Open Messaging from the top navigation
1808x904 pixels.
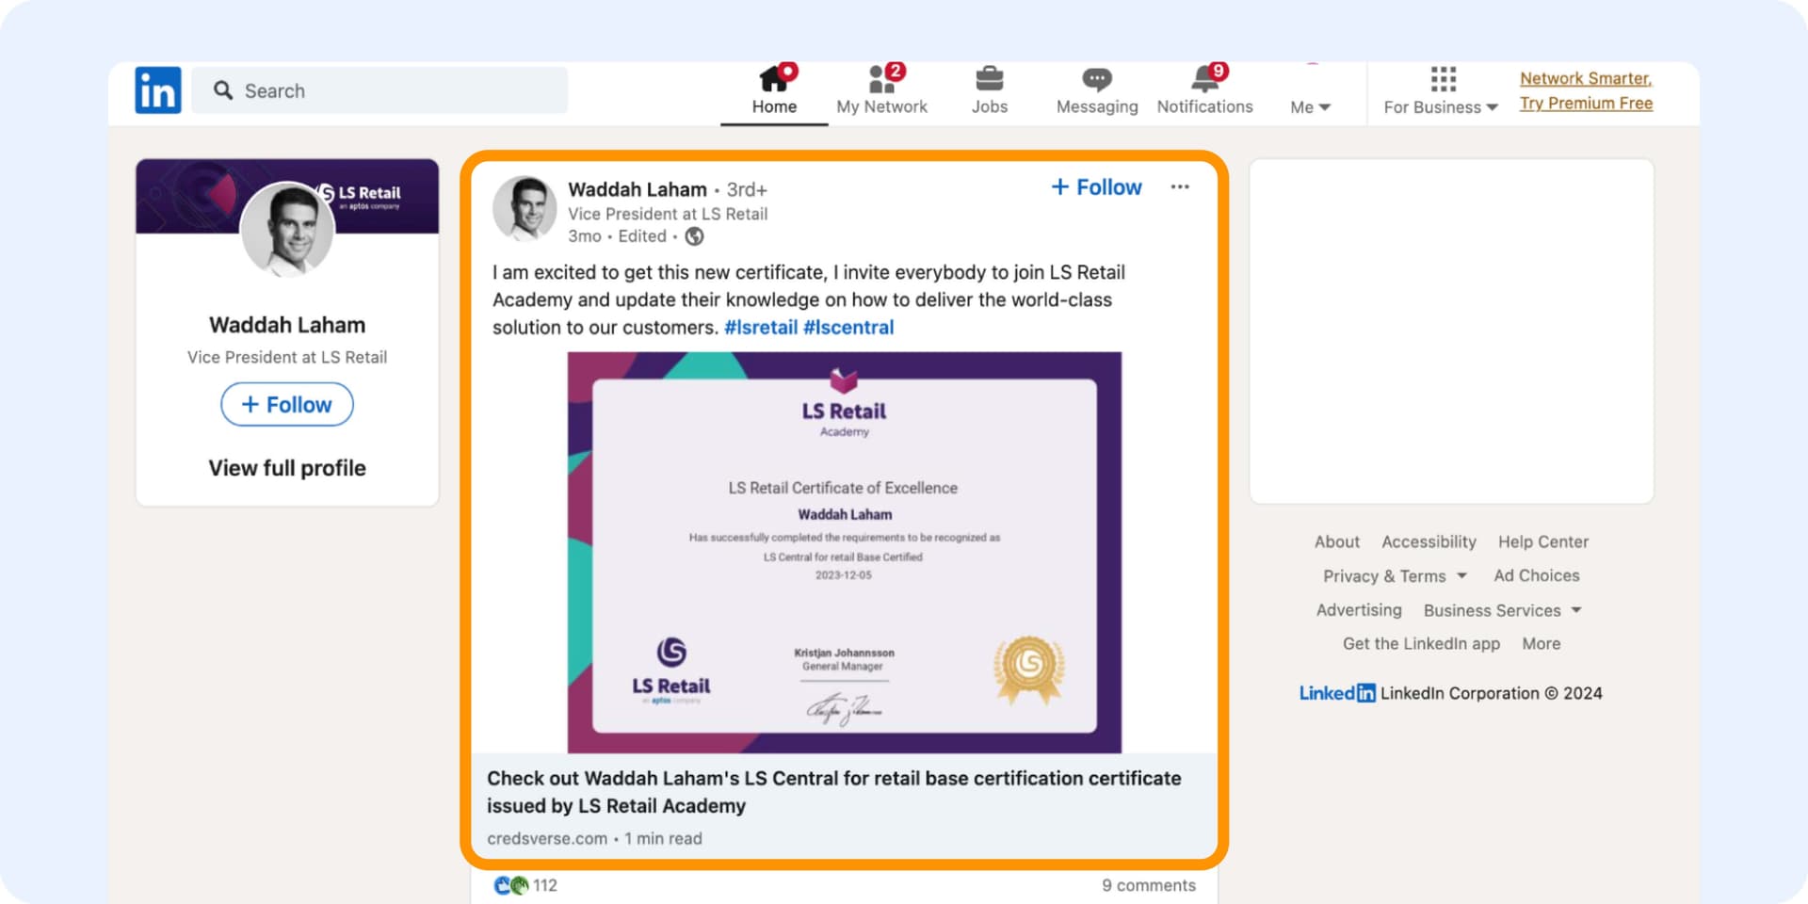coord(1096,80)
